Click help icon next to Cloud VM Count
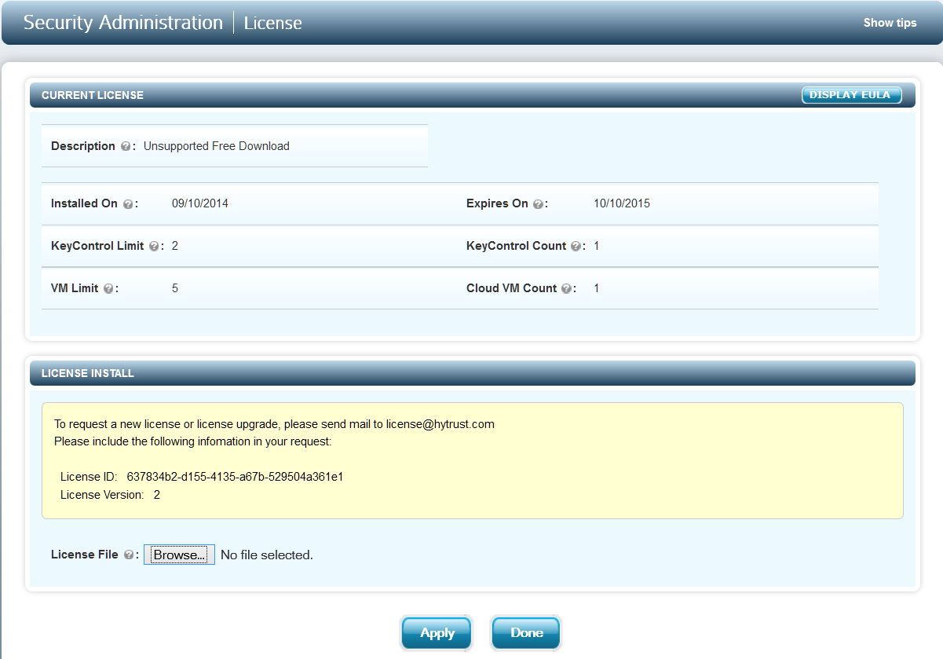943x659 pixels. click(566, 289)
